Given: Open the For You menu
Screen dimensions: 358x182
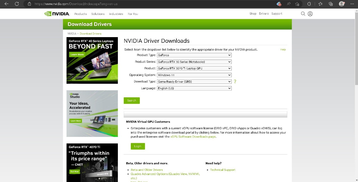Looking at the screenshot, I should 133,14.
